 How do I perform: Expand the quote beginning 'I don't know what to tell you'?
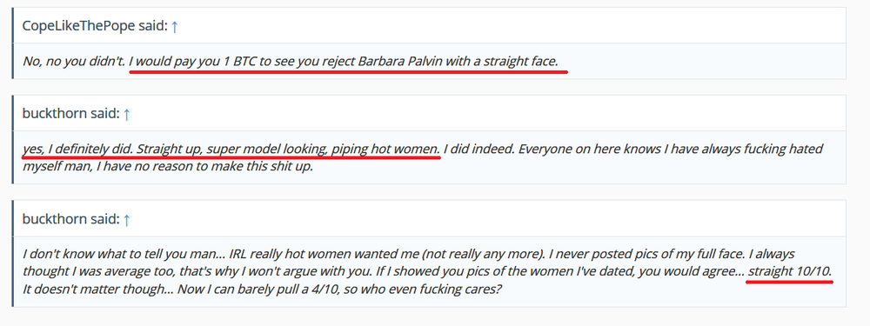point(430,271)
